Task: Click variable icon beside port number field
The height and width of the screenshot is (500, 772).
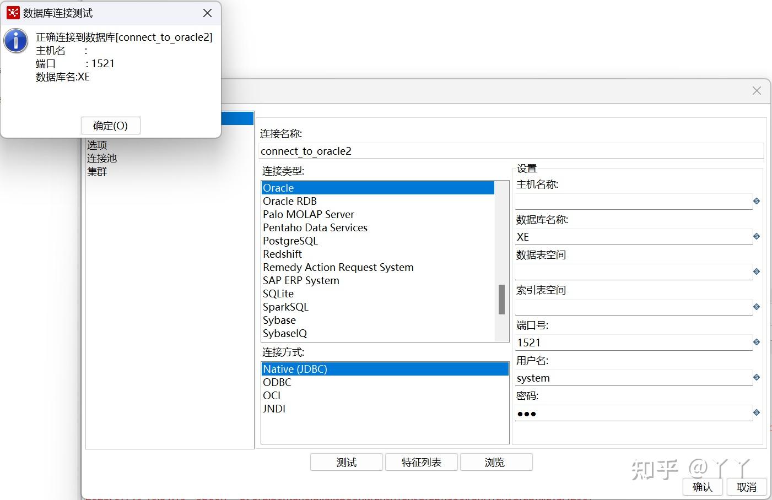Action: pyautogui.click(x=757, y=342)
